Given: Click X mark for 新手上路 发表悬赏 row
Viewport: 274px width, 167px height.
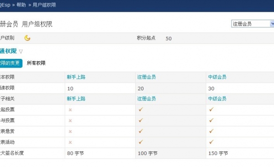Looking at the screenshot, I should pyautogui.click(x=70, y=131).
